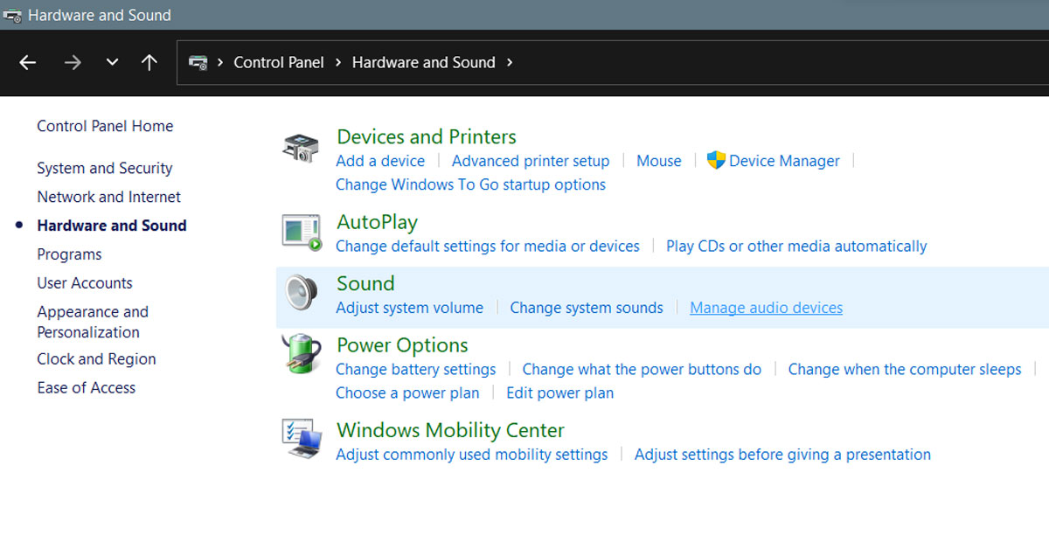The height and width of the screenshot is (549, 1049).
Task: Go up one level with up arrow
Action: (149, 63)
